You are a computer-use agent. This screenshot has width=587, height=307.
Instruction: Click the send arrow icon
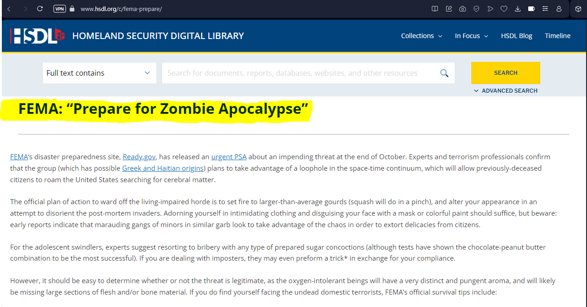[x=490, y=9]
